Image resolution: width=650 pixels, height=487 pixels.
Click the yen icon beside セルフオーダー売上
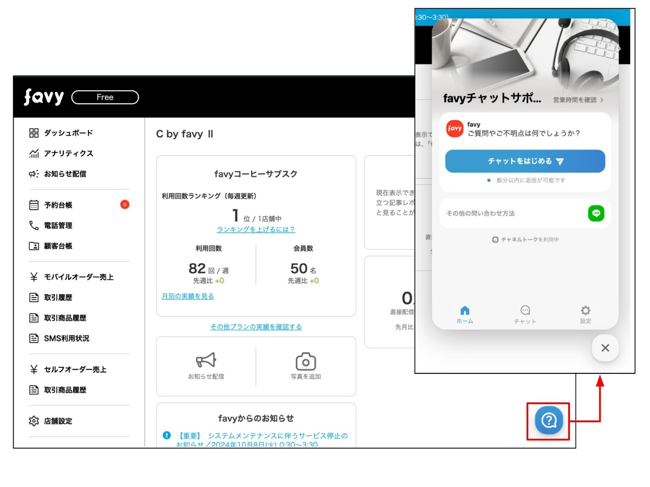click(x=34, y=369)
